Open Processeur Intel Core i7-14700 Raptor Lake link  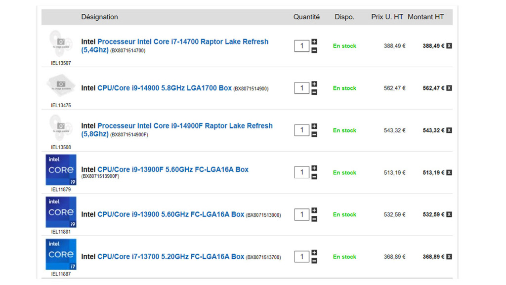[175, 46]
